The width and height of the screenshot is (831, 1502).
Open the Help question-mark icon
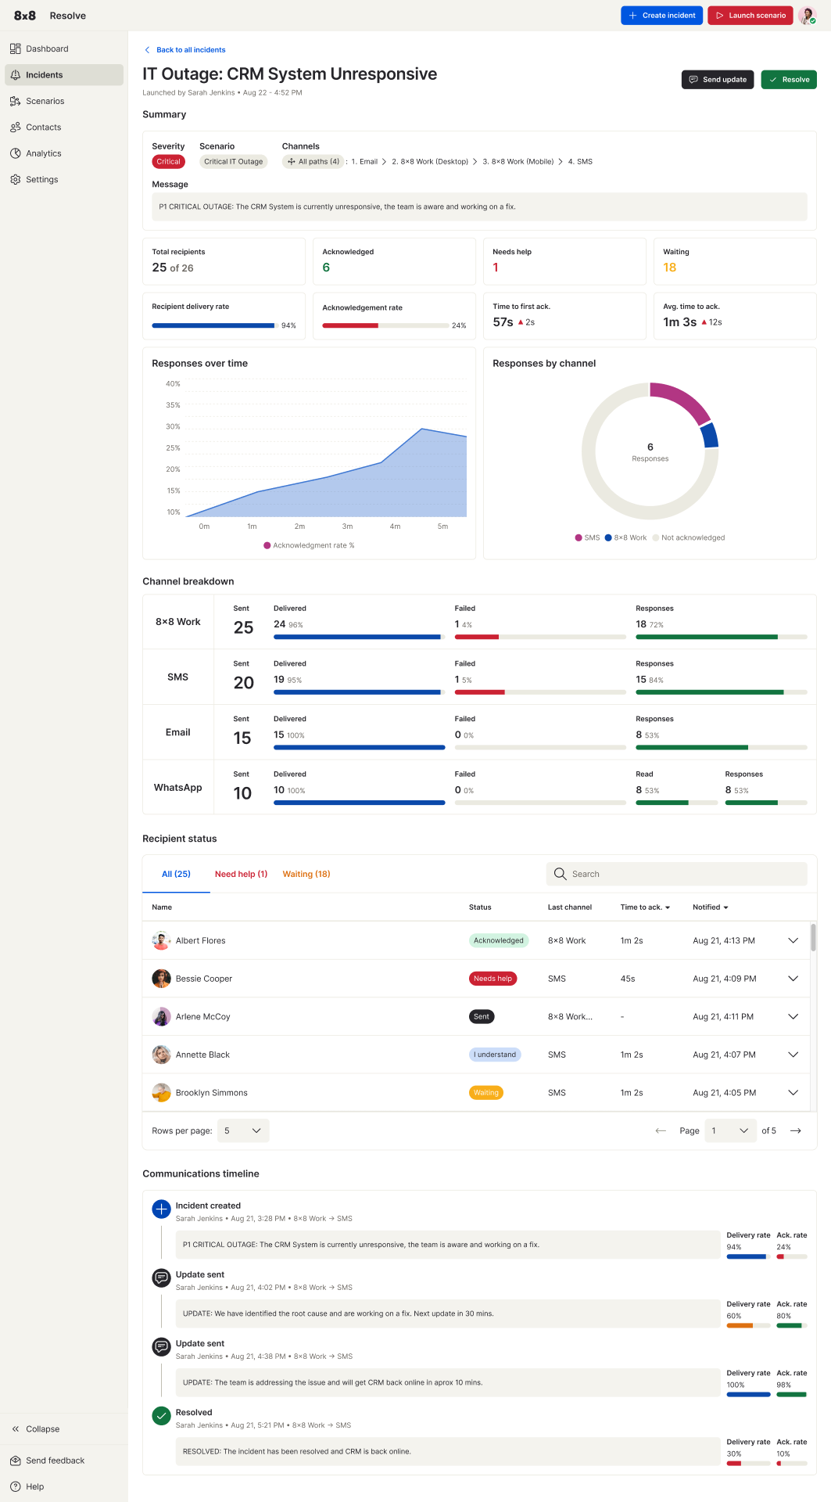click(16, 1486)
